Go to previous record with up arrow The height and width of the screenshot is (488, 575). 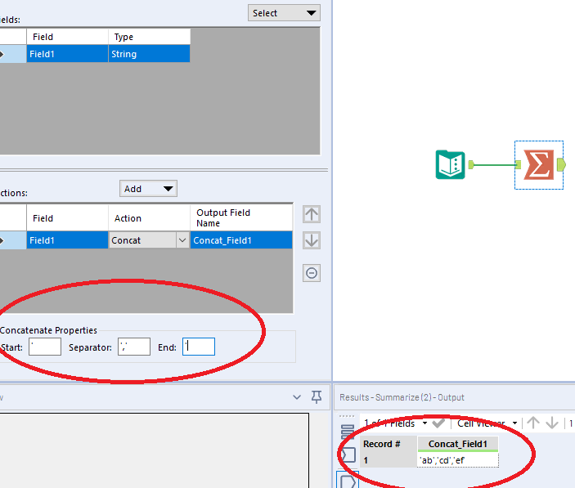pos(533,423)
